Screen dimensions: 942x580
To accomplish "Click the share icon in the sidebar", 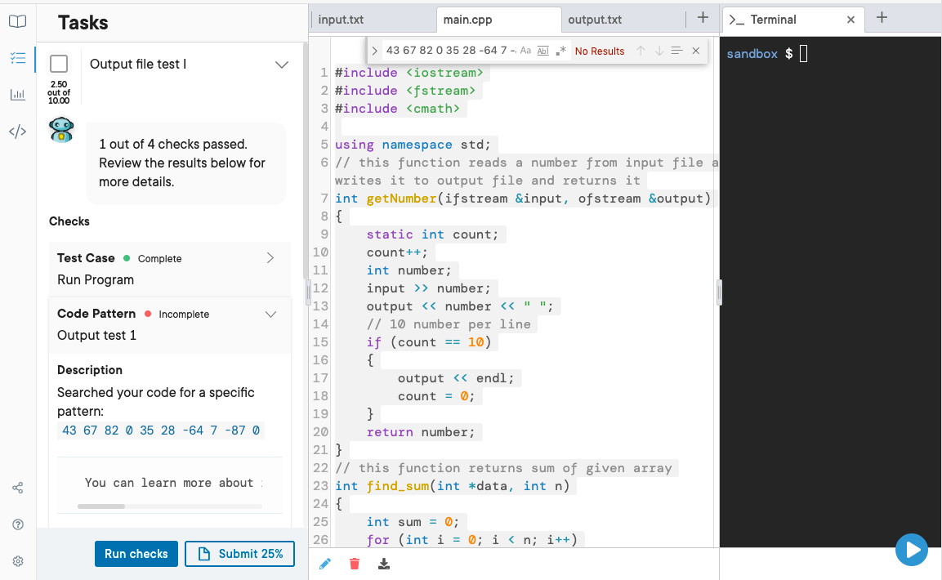I will tap(17, 488).
